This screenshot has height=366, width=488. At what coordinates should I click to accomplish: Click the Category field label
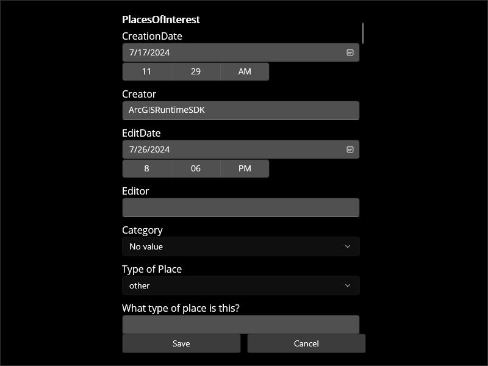142,231
